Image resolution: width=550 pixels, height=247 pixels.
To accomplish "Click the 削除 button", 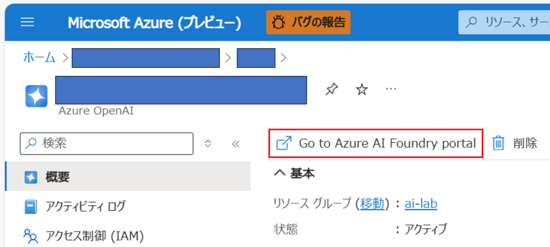I will (515, 143).
